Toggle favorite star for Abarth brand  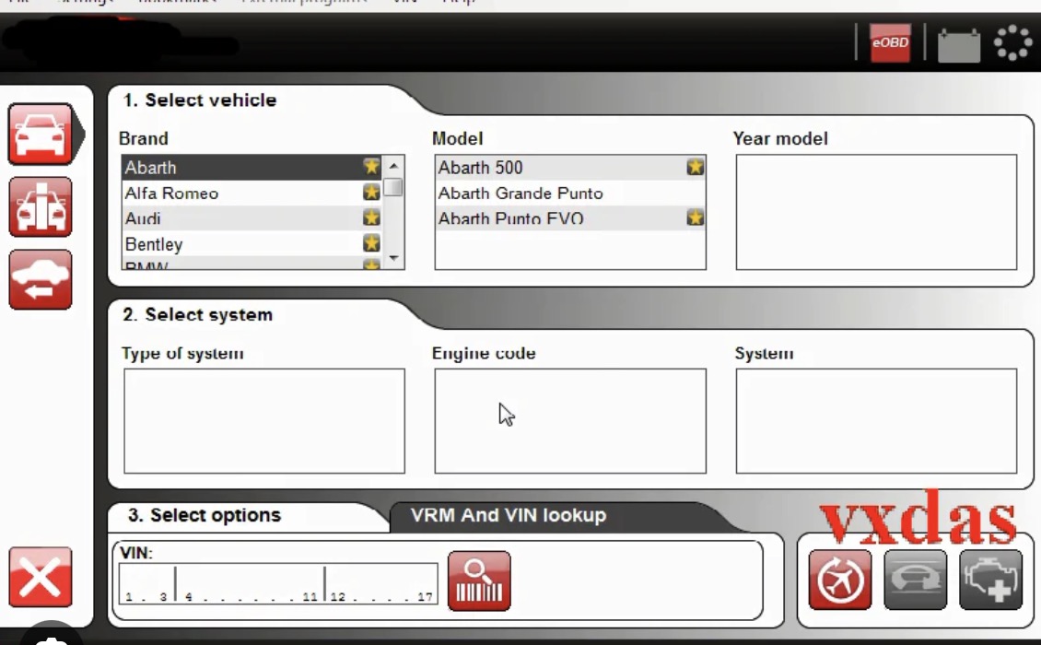[371, 167]
